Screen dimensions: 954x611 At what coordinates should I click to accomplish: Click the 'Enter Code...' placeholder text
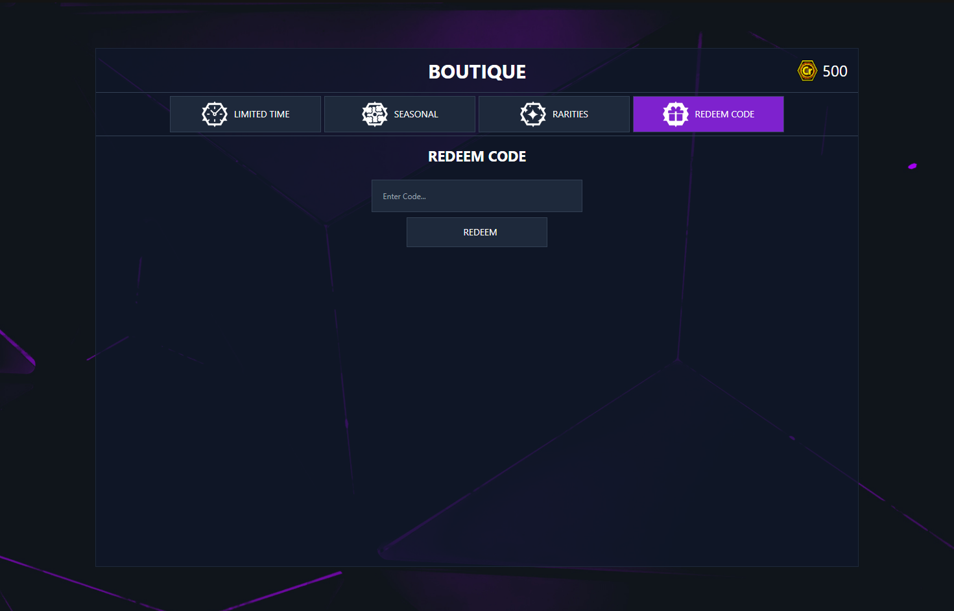404,197
